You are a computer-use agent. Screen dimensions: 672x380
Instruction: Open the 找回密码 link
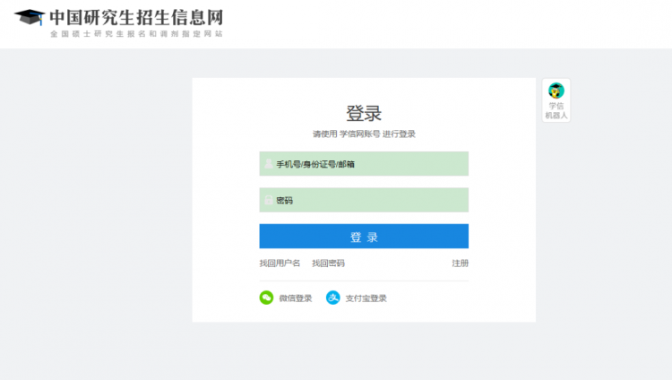(328, 263)
